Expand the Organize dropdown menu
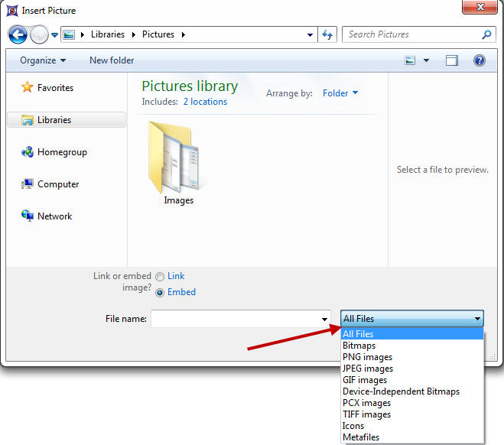The height and width of the screenshot is (445, 504). (43, 60)
